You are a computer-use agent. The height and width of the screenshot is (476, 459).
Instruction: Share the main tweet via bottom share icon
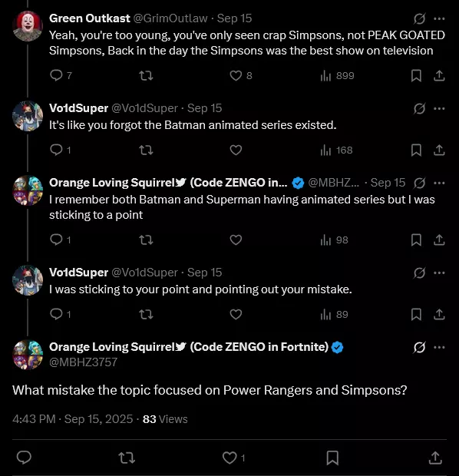[x=435, y=458]
